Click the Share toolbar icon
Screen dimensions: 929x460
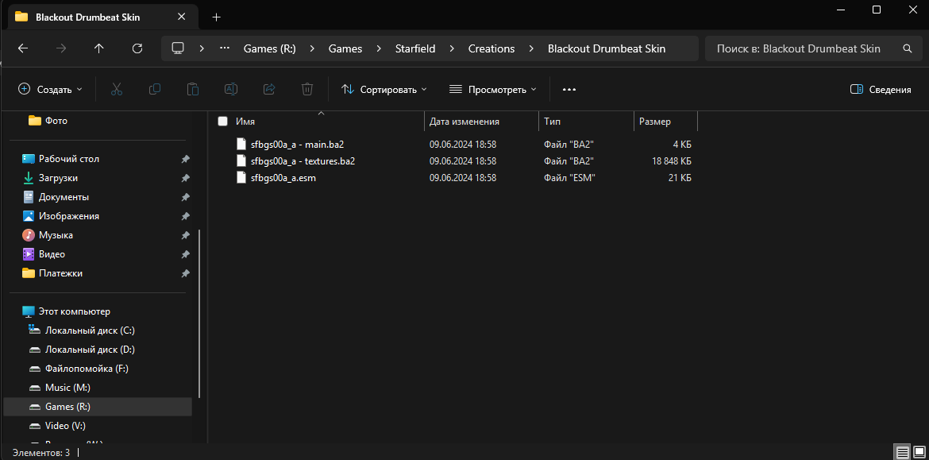point(269,90)
